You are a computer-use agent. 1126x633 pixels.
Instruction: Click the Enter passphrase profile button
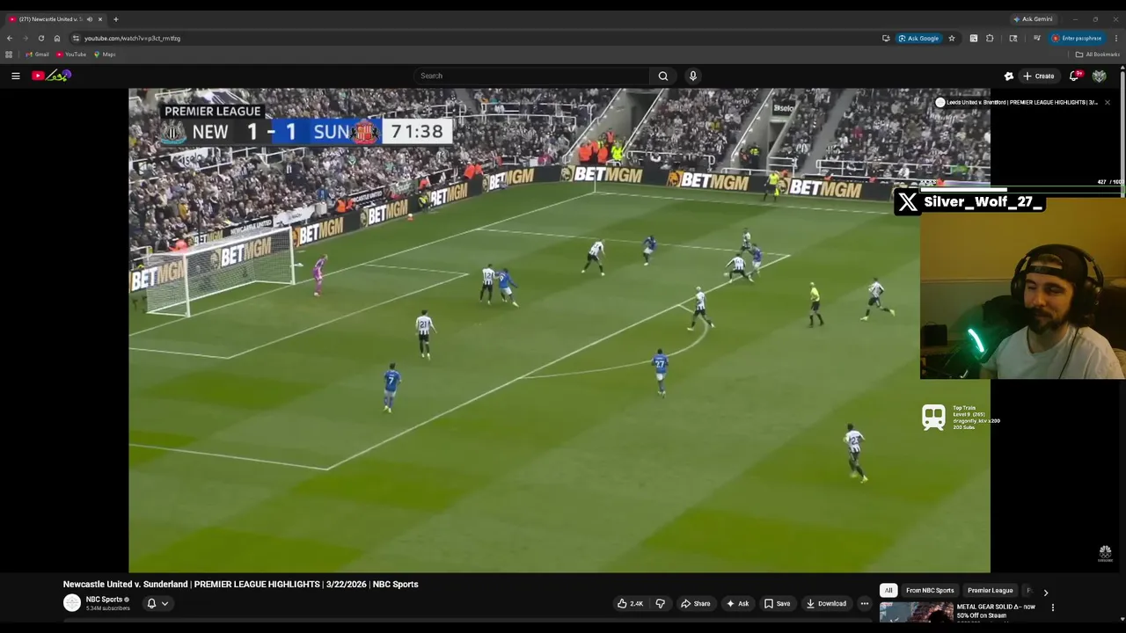click(1077, 38)
